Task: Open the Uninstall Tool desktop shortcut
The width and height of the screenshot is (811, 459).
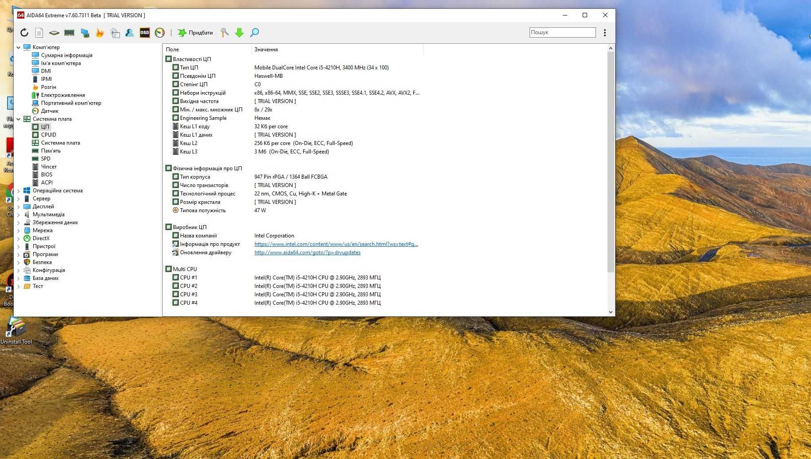Action: coord(16,331)
